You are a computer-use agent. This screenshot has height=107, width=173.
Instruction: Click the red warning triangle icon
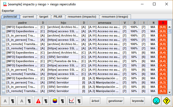38,101
